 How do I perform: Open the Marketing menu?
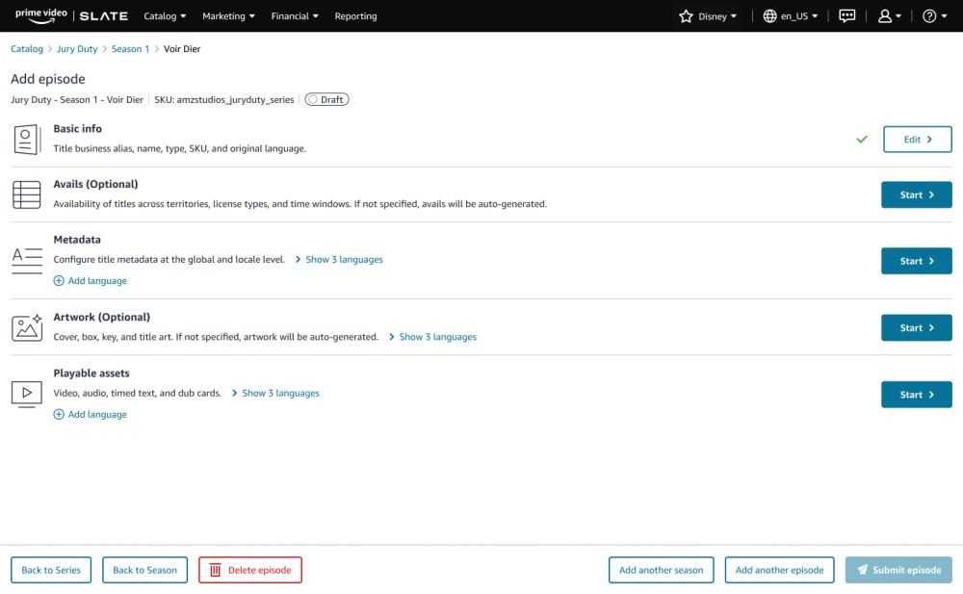click(228, 16)
